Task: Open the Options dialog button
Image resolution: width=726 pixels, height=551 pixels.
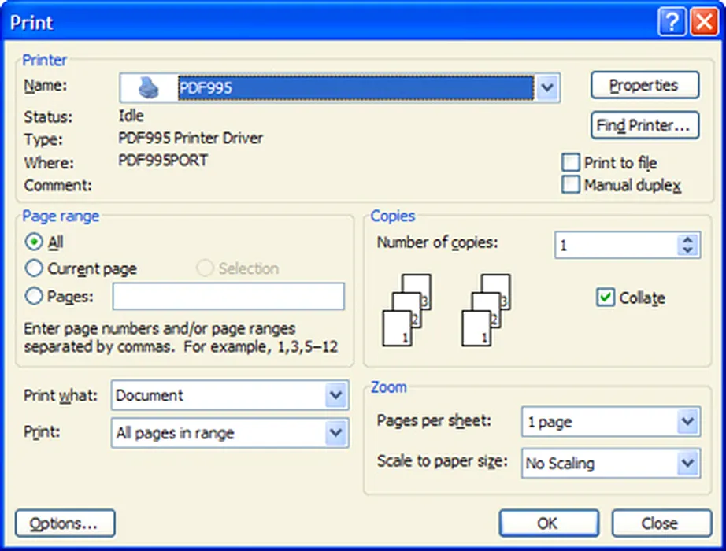Action: point(65,523)
